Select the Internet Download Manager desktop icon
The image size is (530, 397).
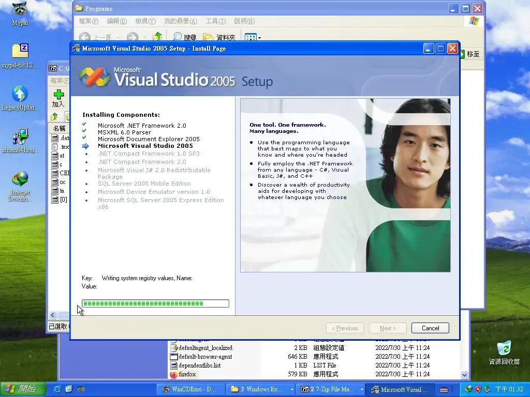coord(20,186)
